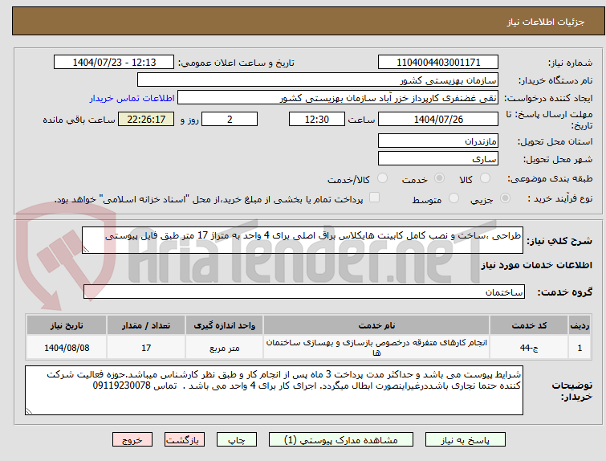Image resolution: width=606 pixels, height=461 pixels.
Task: Open اطلاعات تماس خریدار contact link
Action: tap(132, 98)
